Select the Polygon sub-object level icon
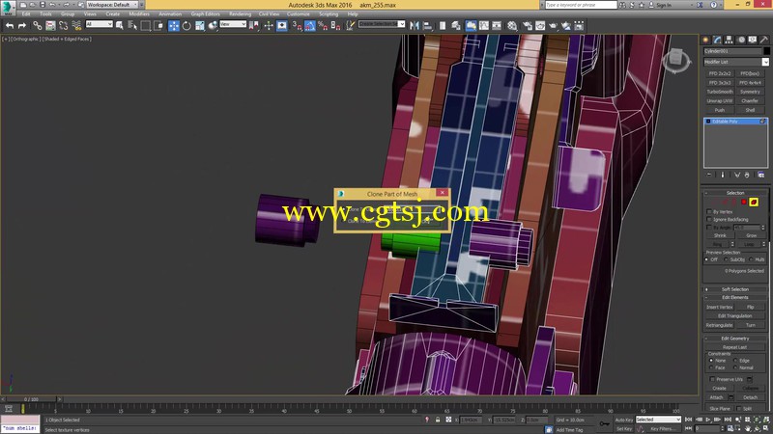Screen dimensions: 773x434 point(744,202)
